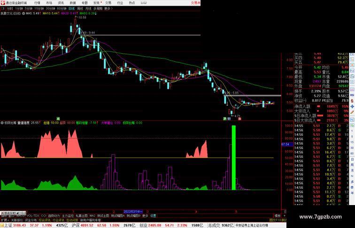Select the 测试主图 indicator tab
The image size is (355, 228).
[x=103, y=216]
